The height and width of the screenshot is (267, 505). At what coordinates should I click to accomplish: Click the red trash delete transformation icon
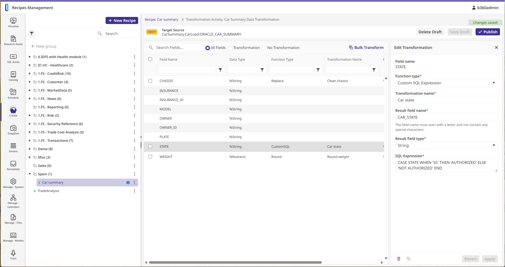coord(399,259)
